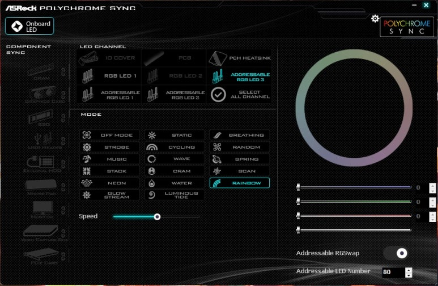Choose Static lighting mode
Viewport: 438px width, 286px height.
pos(175,135)
